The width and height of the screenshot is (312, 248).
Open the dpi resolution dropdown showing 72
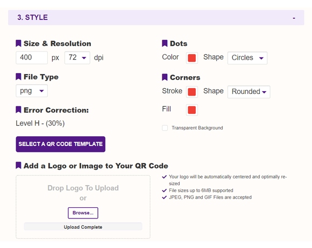pos(77,57)
